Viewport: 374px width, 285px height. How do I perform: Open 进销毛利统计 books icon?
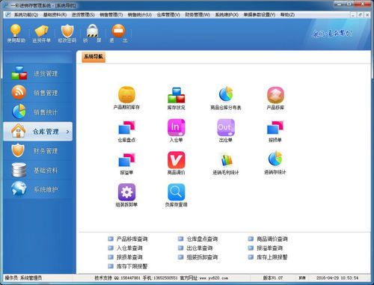tap(226, 163)
